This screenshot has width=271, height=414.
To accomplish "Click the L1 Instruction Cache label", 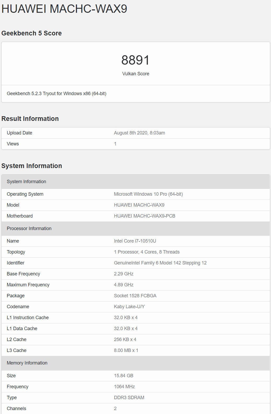I will point(28,318).
